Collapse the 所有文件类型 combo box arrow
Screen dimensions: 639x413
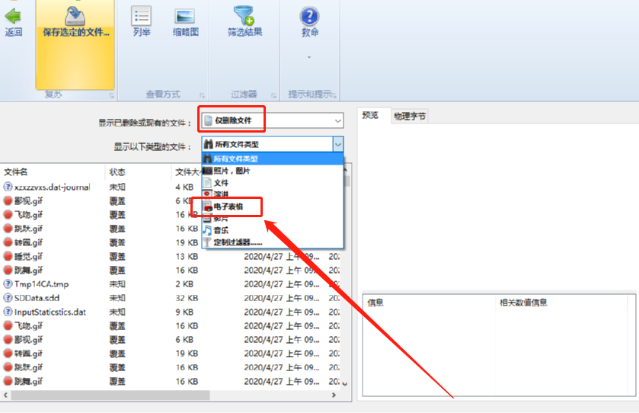click(338, 144)
